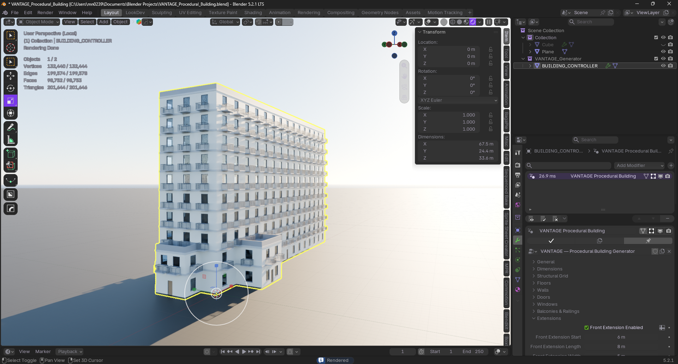The height and width of the screenshot is (364, 678).
Task: Jump to the timeline's first frame
Action: pos(222,352)
